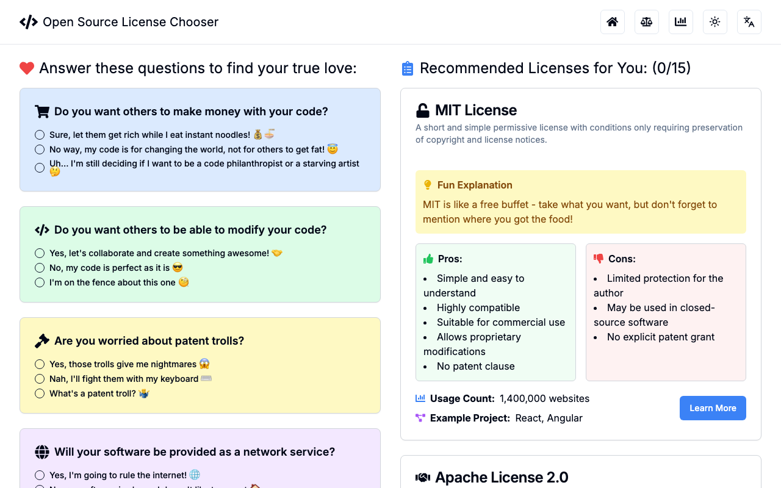Screen dimensions: 781x488
Task: Select "I'm on the fence about this one"
Action: coord(40,282)
